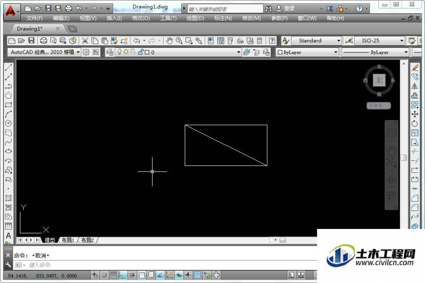Select the Multiline Text 'A' tool

pos(8,235)
